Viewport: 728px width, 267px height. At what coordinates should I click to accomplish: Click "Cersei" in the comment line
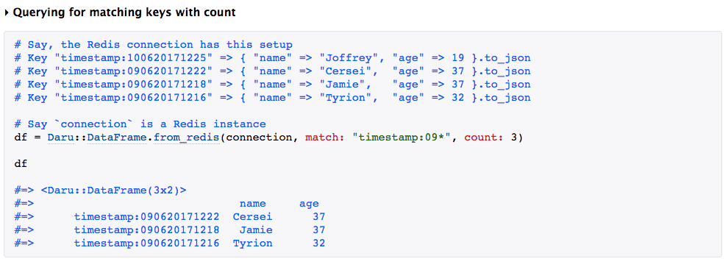point(346,71)
